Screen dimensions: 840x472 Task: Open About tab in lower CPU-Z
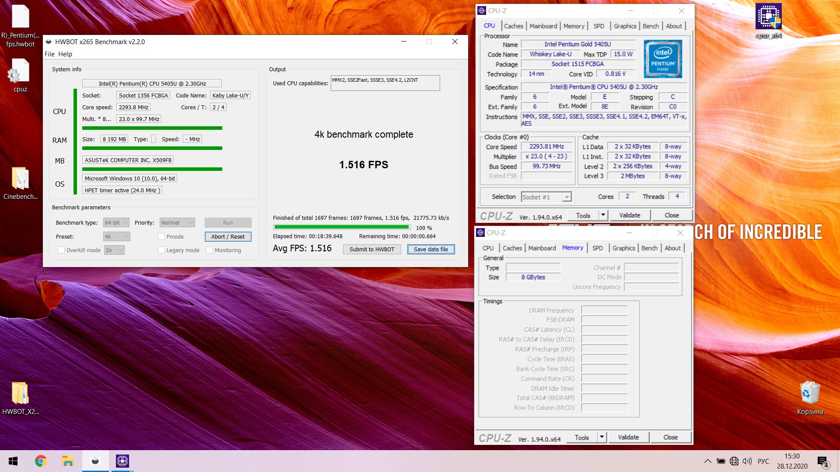(x=672, y=248)
